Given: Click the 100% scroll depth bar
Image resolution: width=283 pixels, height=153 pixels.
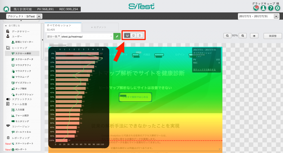Looking at the screenshot, I should click(62, 140).
